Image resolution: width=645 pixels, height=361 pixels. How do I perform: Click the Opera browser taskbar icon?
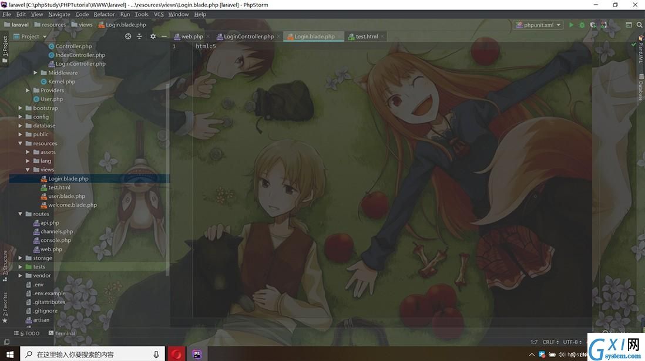[x=176, y=355]
